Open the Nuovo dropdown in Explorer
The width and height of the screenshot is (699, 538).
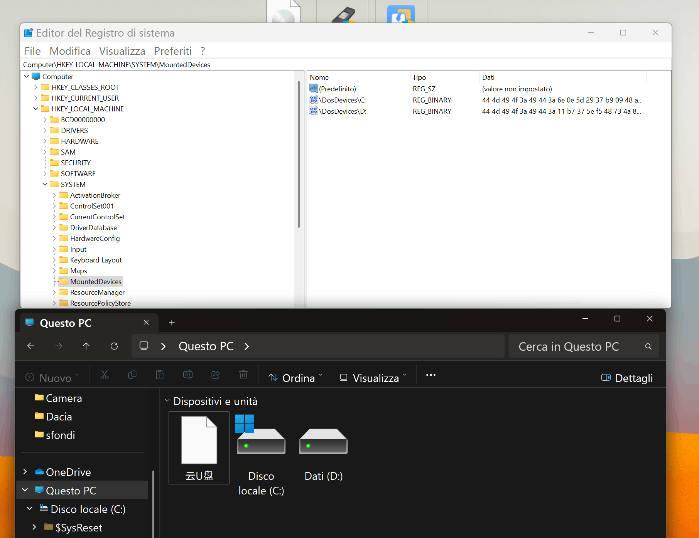[x=52, y=378]
